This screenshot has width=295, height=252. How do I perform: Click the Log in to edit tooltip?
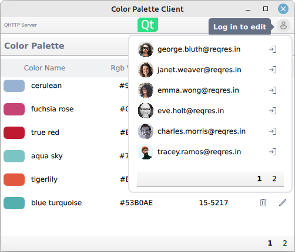pos(240,26)
